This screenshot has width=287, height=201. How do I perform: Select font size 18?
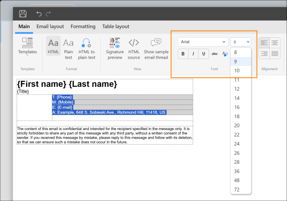(x=241, y=116)
